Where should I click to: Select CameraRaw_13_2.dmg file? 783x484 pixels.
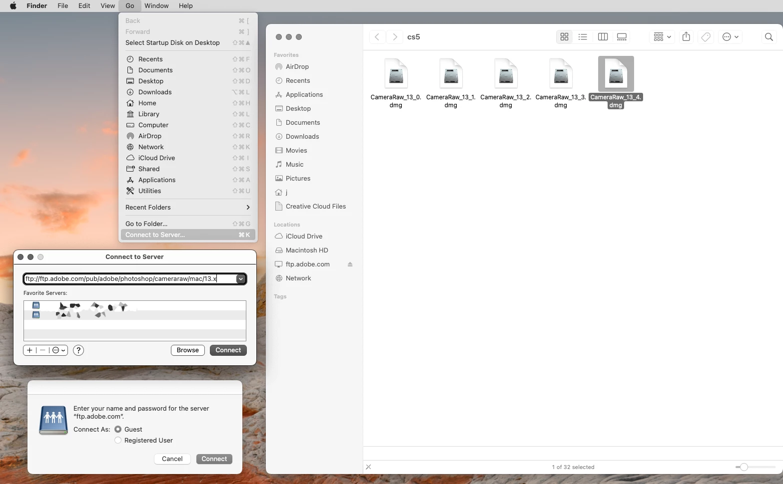click(506, 83)
